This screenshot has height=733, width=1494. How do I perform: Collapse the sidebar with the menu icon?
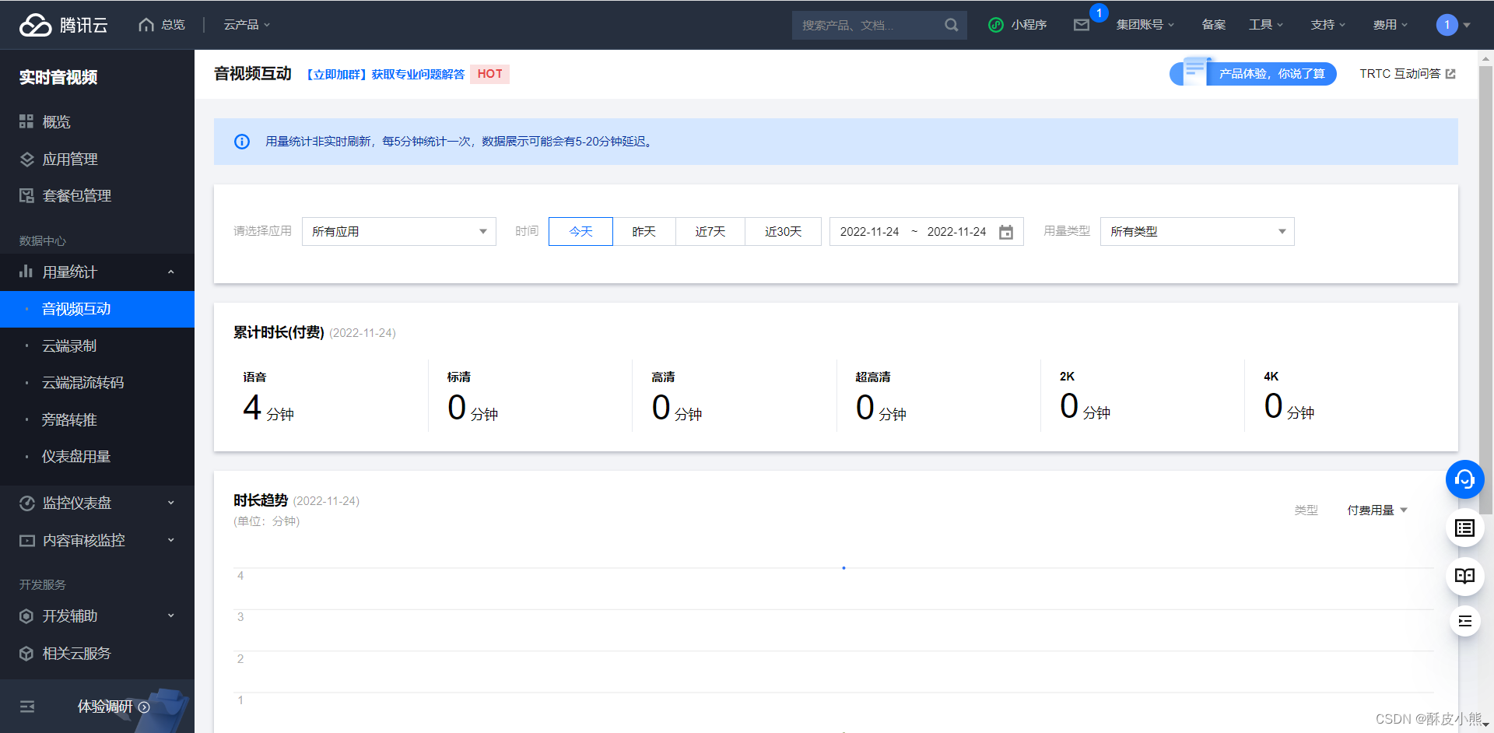point(27,707)
